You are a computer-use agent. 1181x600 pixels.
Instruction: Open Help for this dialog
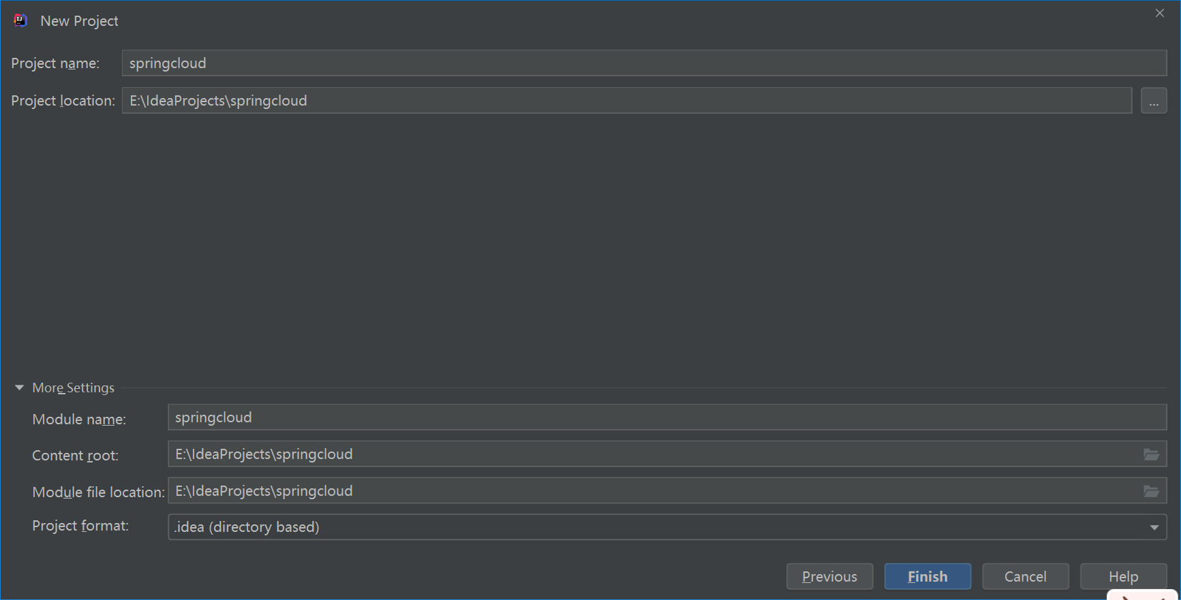[x=1123, y=577]
